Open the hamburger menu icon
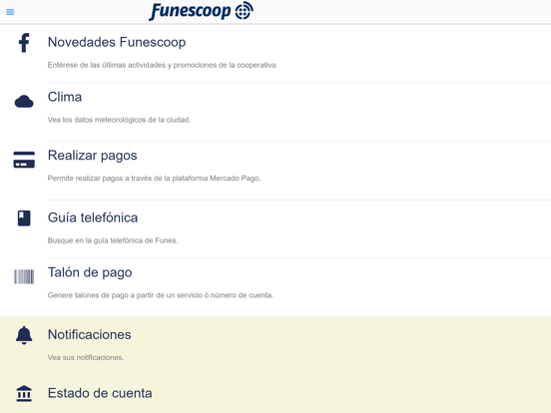The image size is (551, 413). 10,12
